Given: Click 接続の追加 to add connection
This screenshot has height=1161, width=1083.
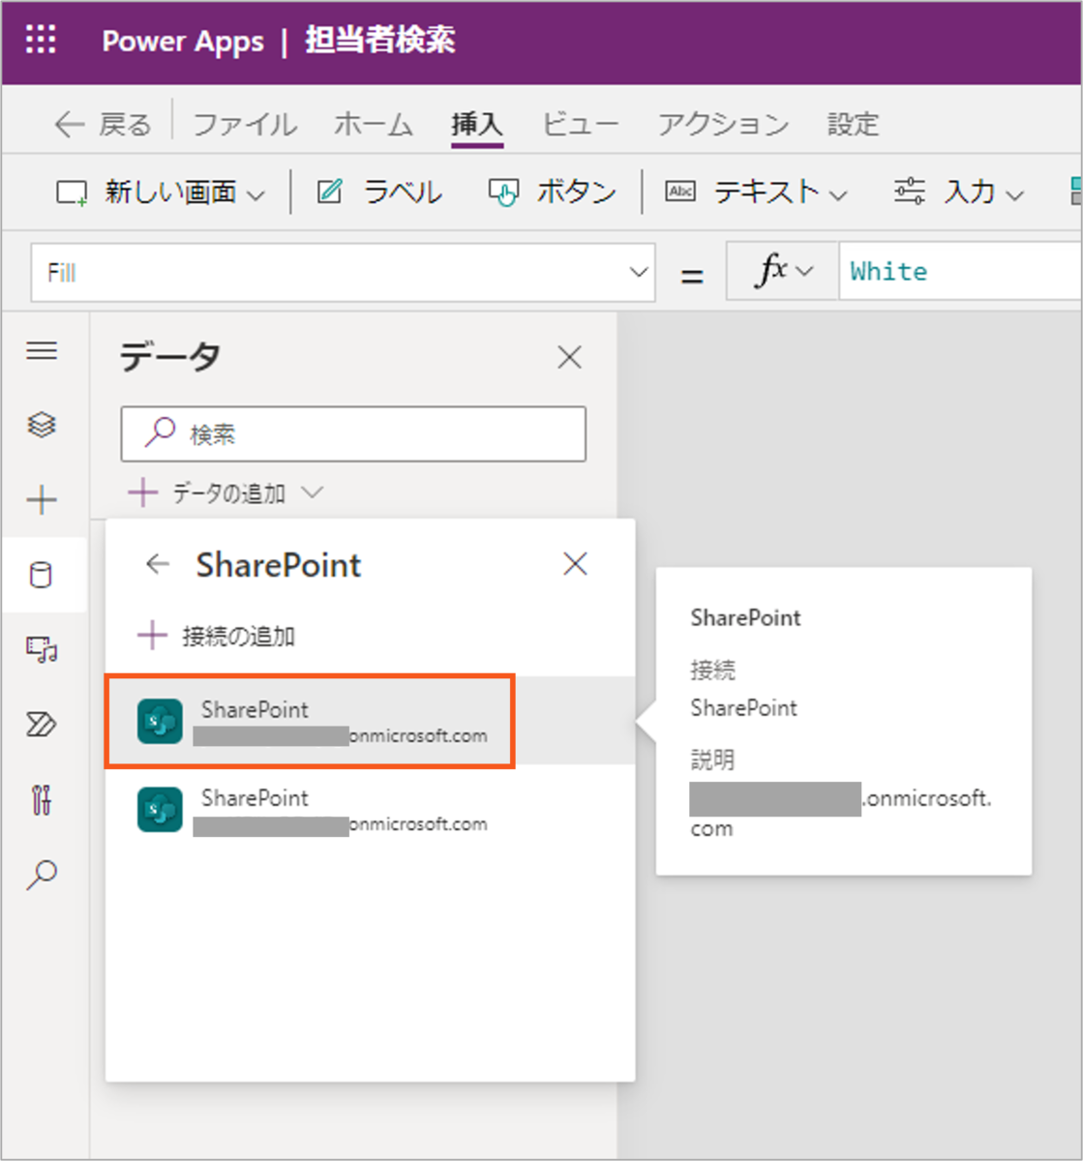Looking at the screenshot, I should 217,636.
